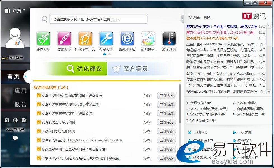Click 忽略 for 发现系统盘可瘦身项目
This screenshot has width=274, height=168.
tap(147, 122)
